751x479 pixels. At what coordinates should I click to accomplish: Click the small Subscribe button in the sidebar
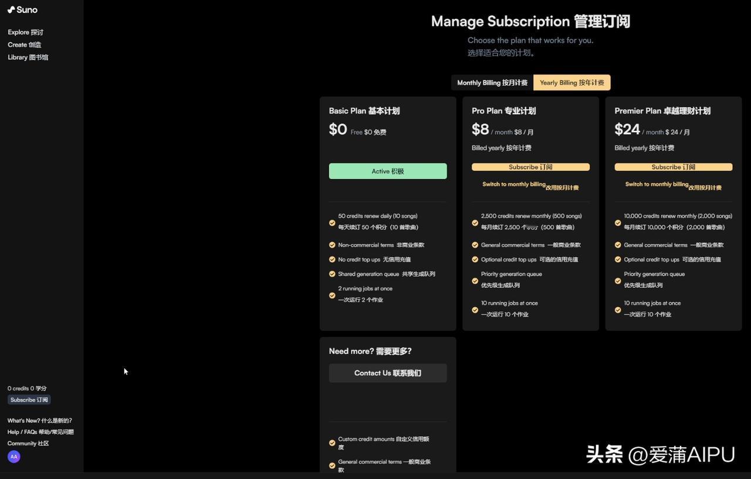29,400
